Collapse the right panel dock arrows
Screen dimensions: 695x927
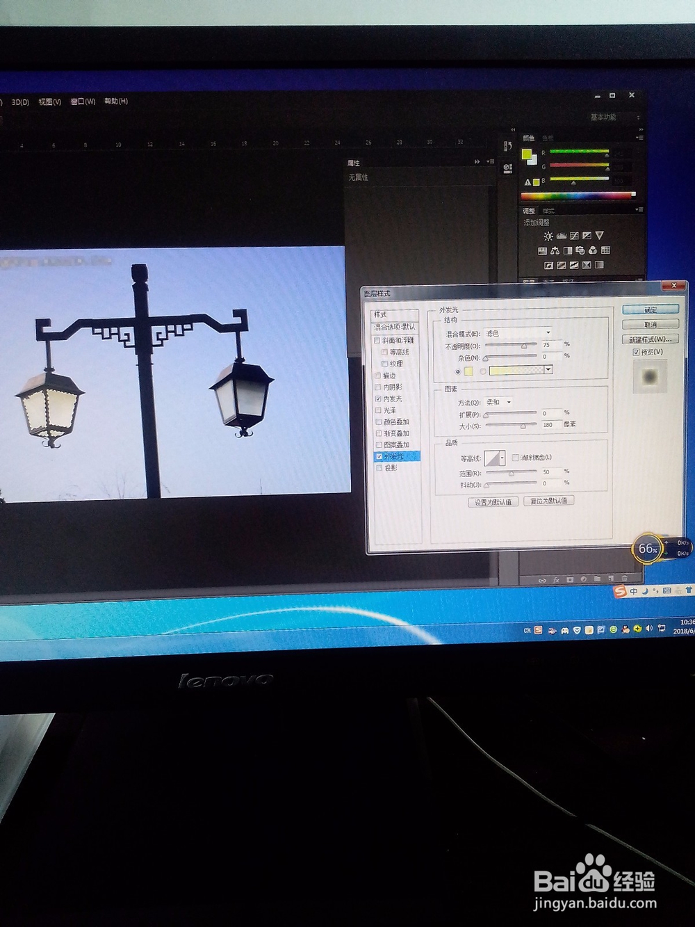pos(641,129)
